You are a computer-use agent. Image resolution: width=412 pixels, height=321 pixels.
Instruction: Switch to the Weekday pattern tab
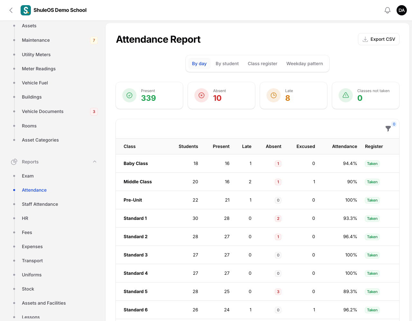304,64
